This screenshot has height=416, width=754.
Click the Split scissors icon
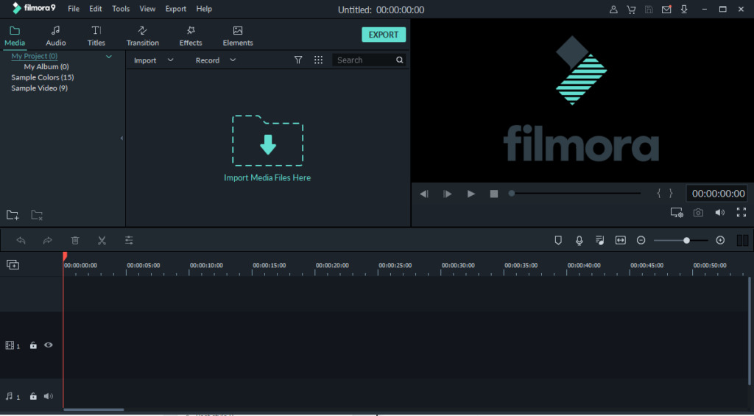pos(102,240)
